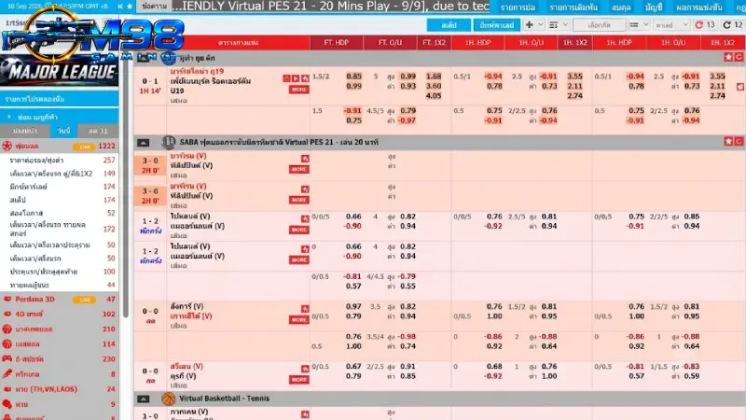Click the black refresh counter showing 12
Viewport: 746px width, 420px height.
(x=733, y=25)
